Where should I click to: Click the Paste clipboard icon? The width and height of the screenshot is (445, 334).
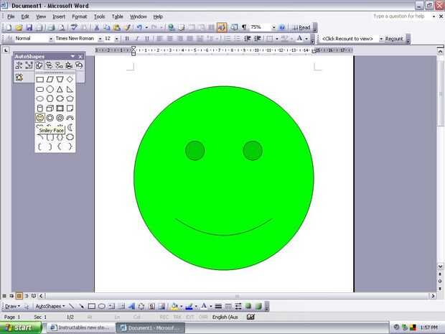coord(117,27)
